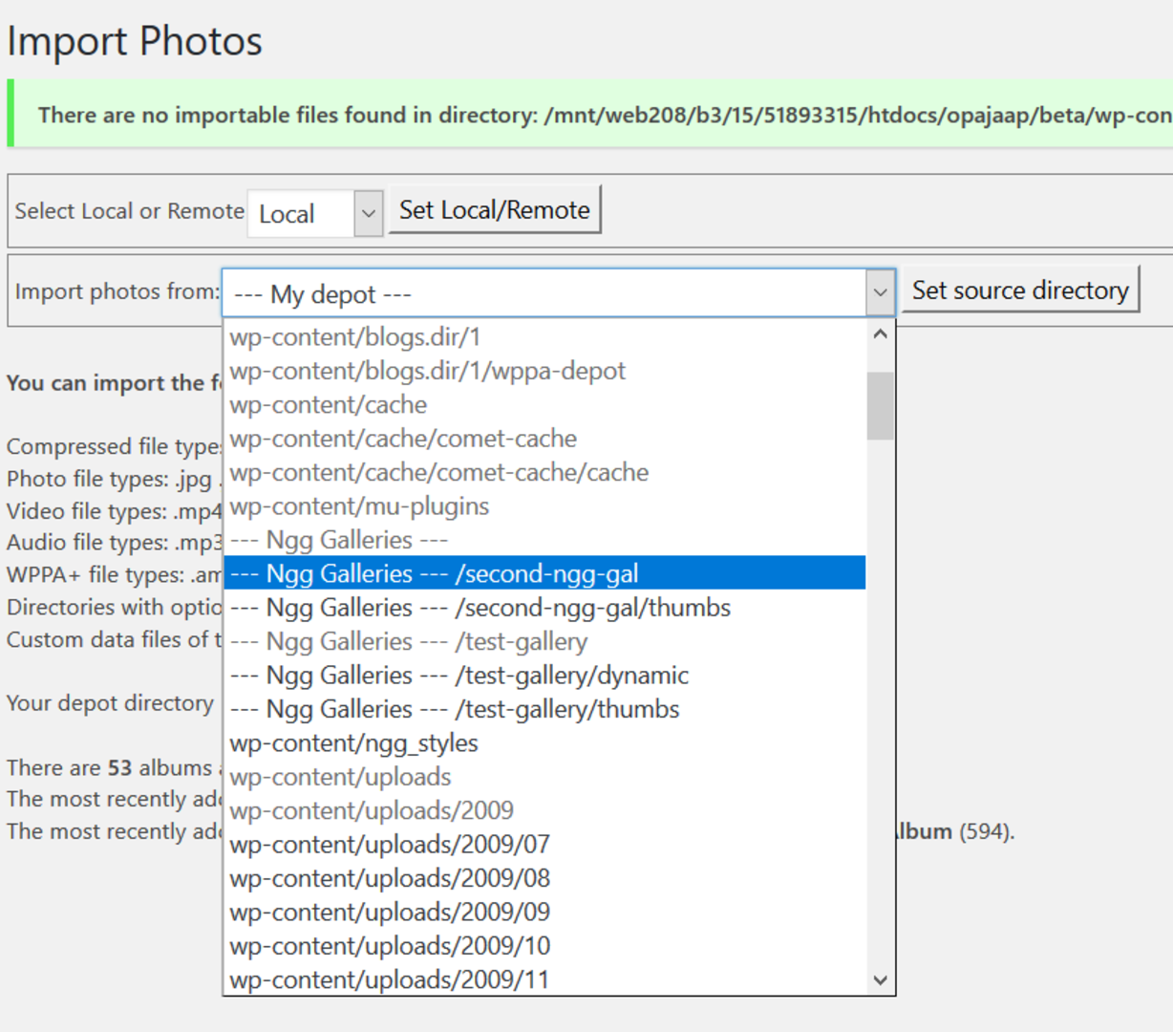
Task: Choose wp-content/mu-plugins from the list
Action: [359, 506]
